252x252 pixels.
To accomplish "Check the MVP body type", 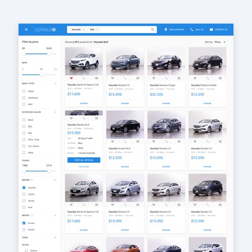I will pos(24,104).
